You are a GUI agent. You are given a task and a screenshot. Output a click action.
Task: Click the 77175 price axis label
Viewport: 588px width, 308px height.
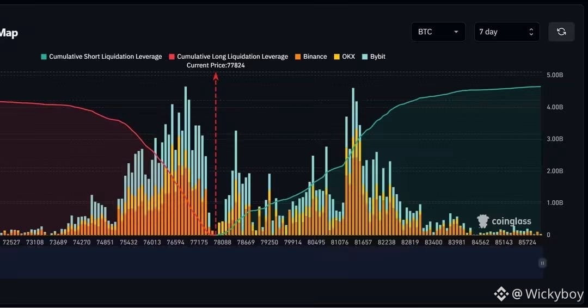pos(199,243)
